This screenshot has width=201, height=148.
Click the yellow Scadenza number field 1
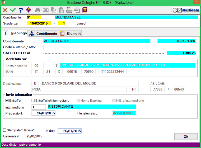click(61, 23)
